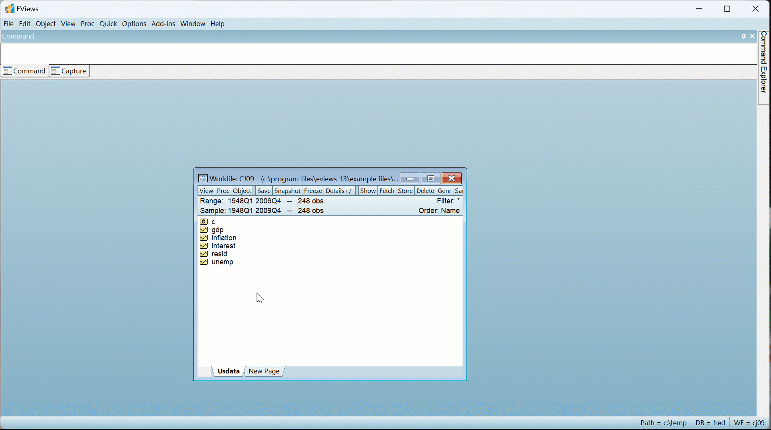Select the Usdata page tab

228,371
